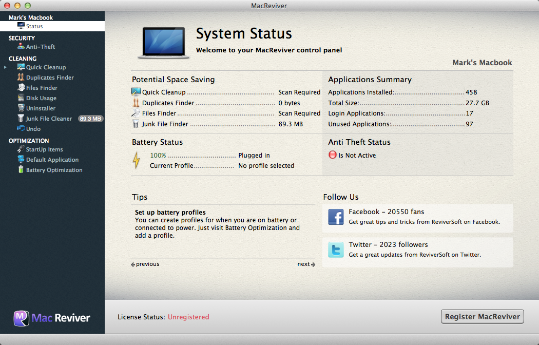Go to the next tip
539x345 pixels.
[x=306, y=264]
